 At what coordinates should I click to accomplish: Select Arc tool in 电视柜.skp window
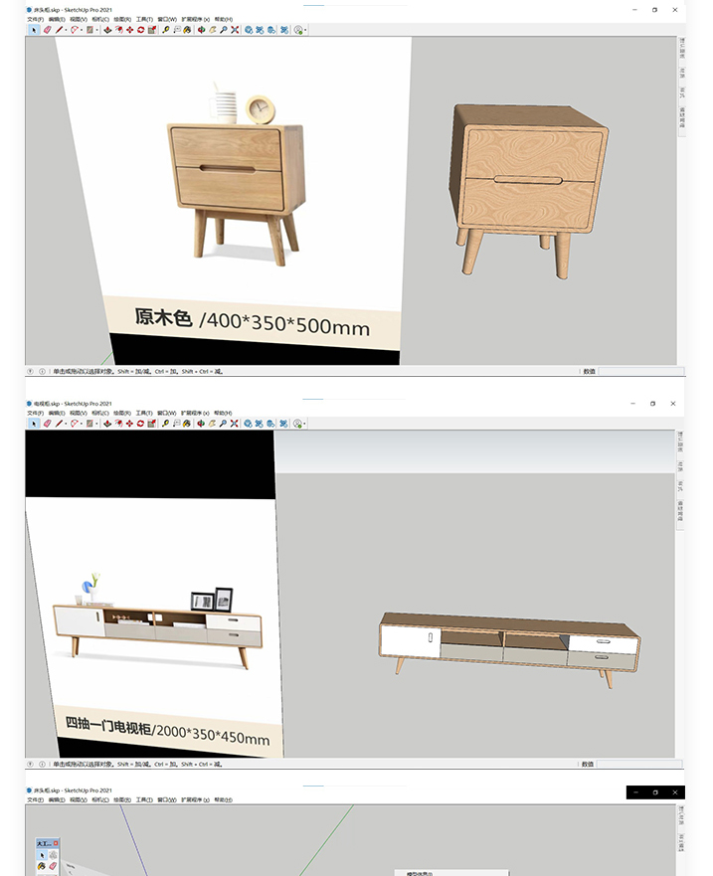(75, 424)
